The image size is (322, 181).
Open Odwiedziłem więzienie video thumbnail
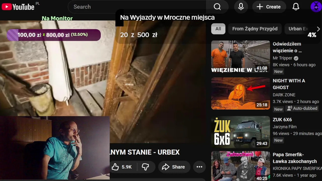240,57
